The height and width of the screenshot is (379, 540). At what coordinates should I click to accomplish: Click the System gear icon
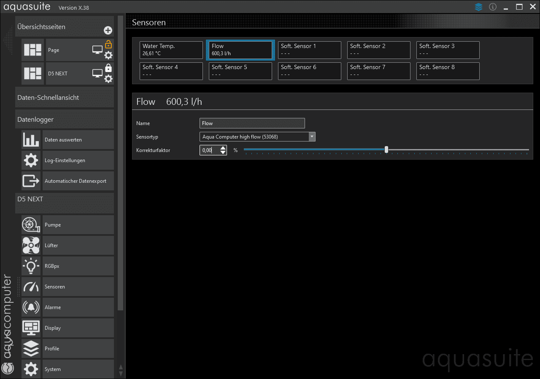31,369
